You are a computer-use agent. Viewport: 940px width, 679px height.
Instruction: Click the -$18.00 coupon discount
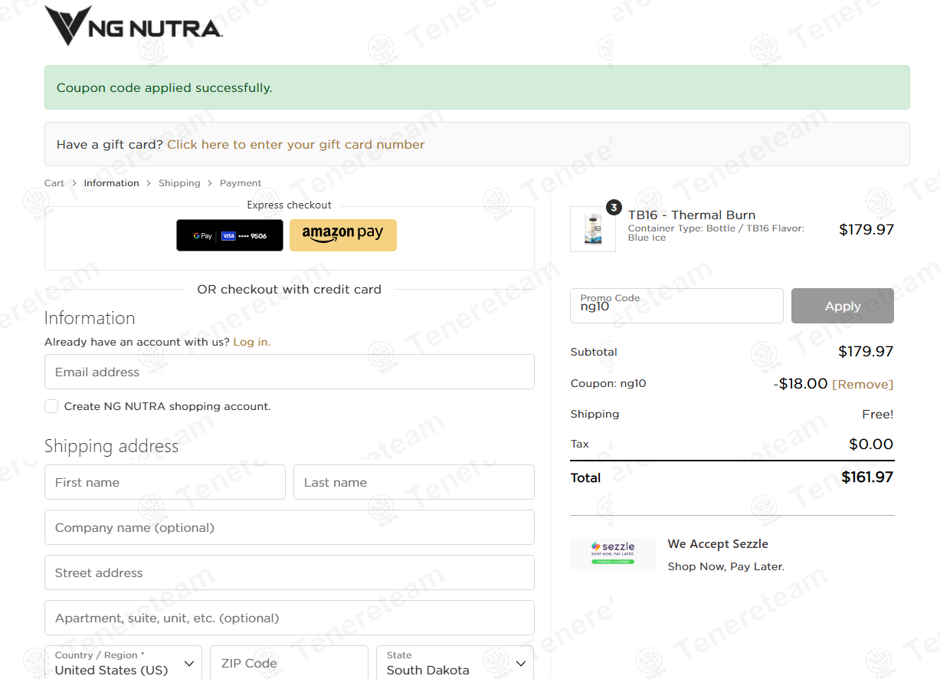[x=801, y=383]
